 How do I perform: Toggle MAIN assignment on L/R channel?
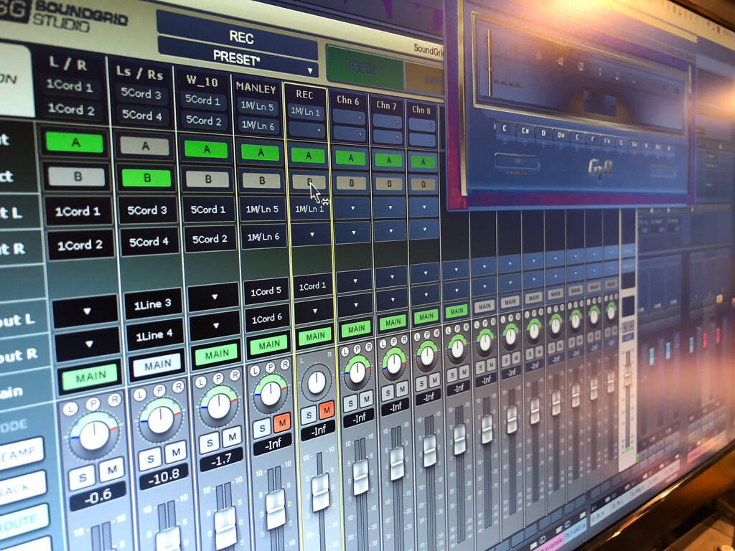[x=90, y=377]
